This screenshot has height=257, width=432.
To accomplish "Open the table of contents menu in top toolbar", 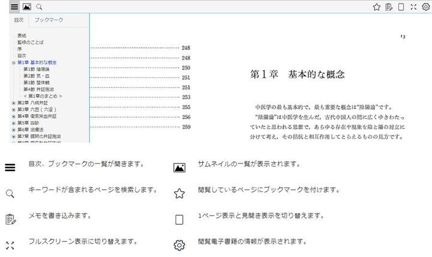I will pyautogui.click(x=14, y=7).
